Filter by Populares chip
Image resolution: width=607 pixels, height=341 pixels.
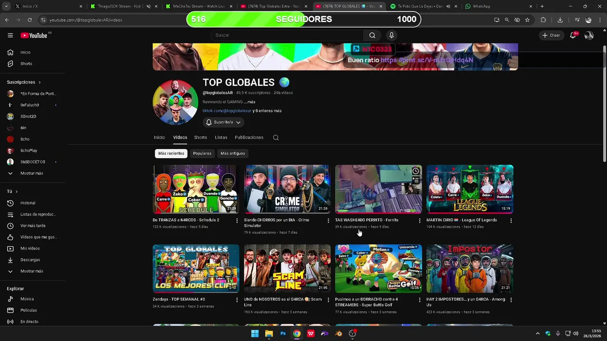coord(202,153)
